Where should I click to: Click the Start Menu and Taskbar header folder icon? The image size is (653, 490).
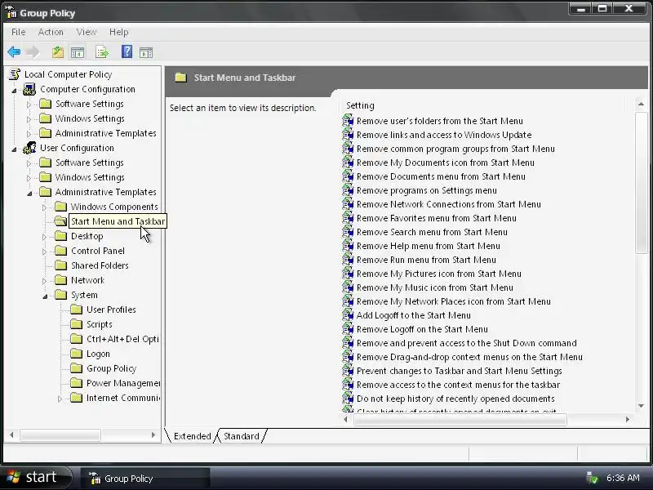point(180,78)
